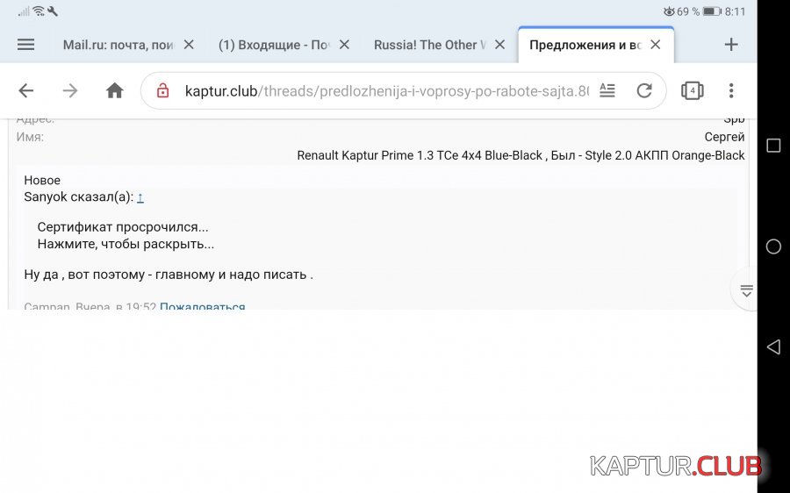This screenshot has height=493, width=790.
Task: Tap the 8:11 clock in status bar
Action: pyautogui.click(x=735, y=11)
